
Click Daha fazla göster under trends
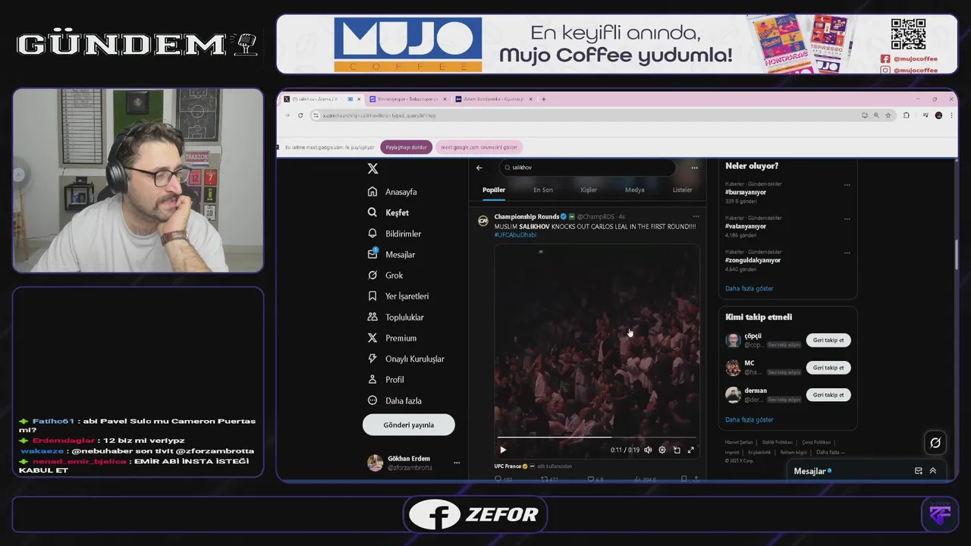click(749, 289)
